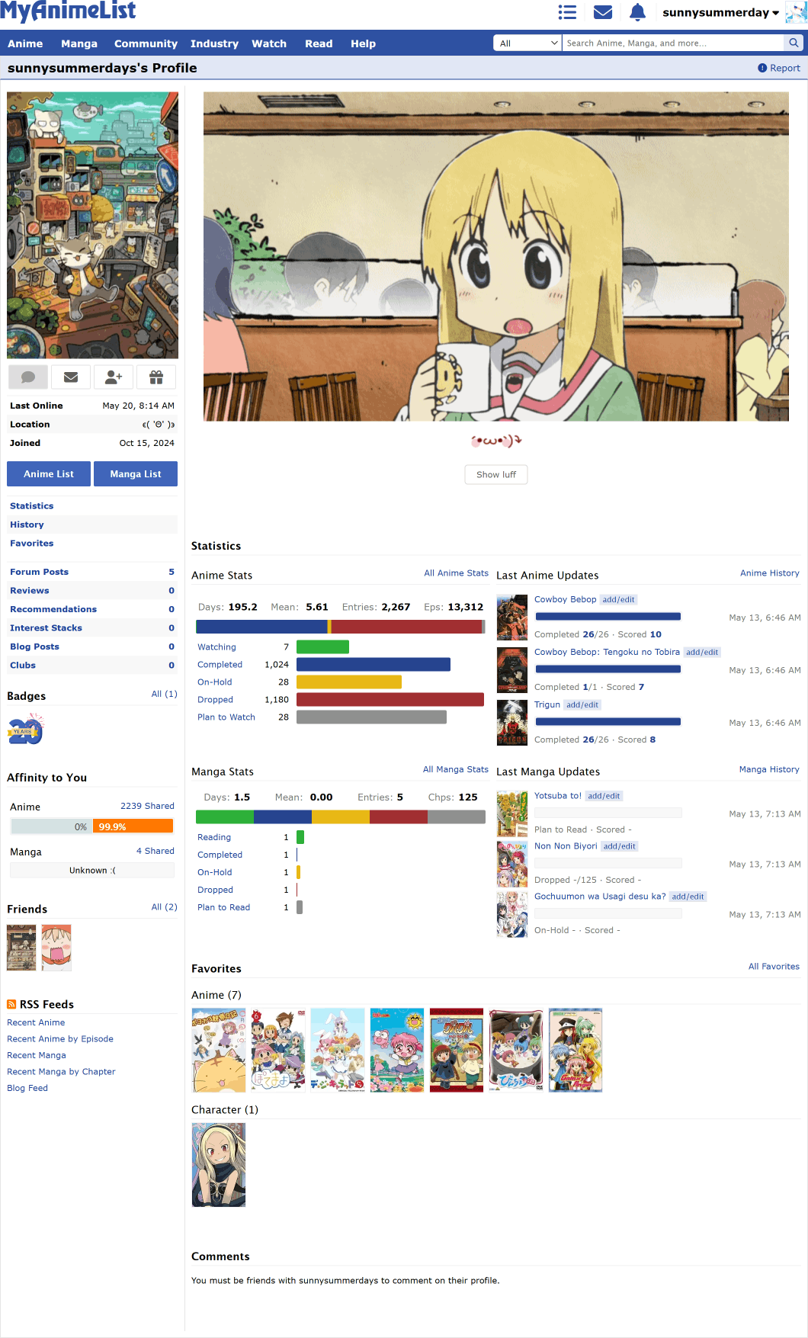
Task: Click the Dropped anime red bar
Action: click(390, 699)
